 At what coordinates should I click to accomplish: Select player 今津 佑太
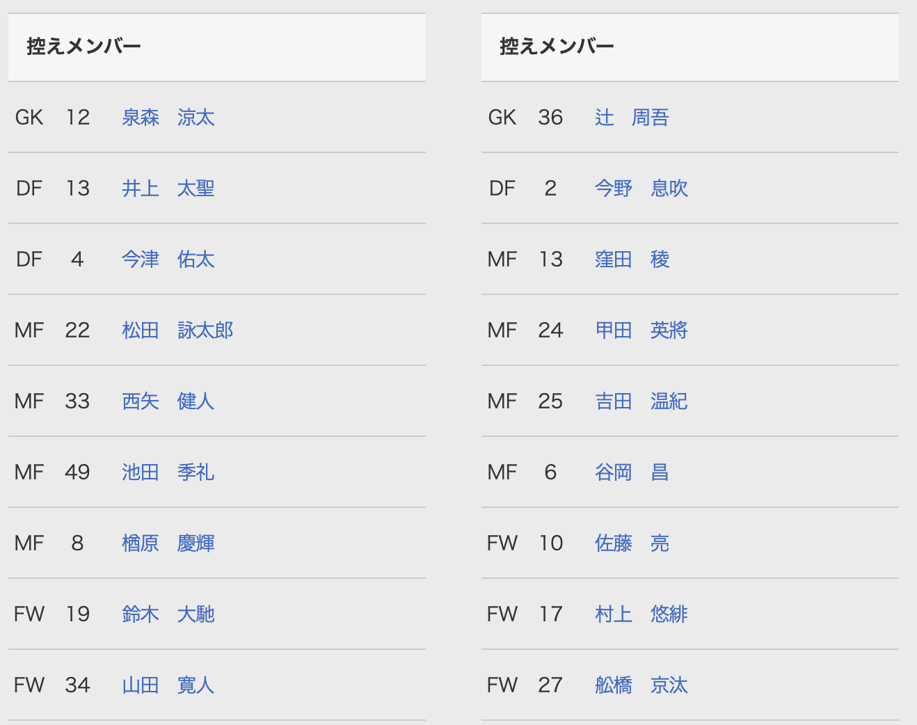click(x=168, y=260)
